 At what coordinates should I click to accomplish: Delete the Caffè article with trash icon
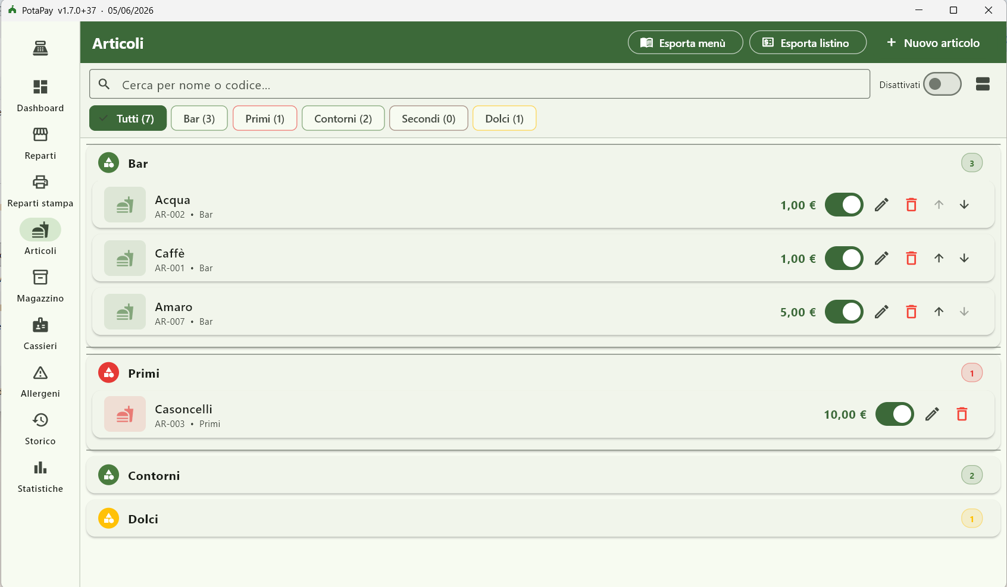(x=911, y=258)
